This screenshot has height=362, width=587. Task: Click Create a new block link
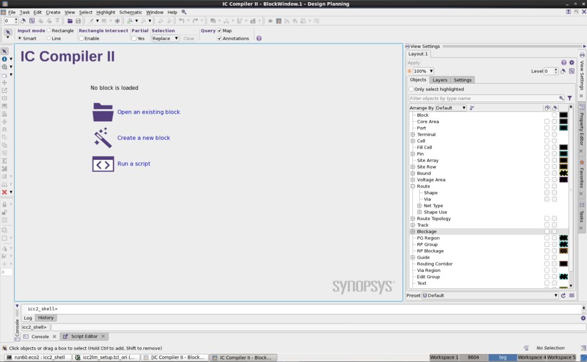click(x=143, y=138)
